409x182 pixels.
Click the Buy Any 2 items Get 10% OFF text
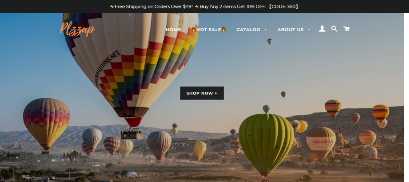click(x=233, y=6)
